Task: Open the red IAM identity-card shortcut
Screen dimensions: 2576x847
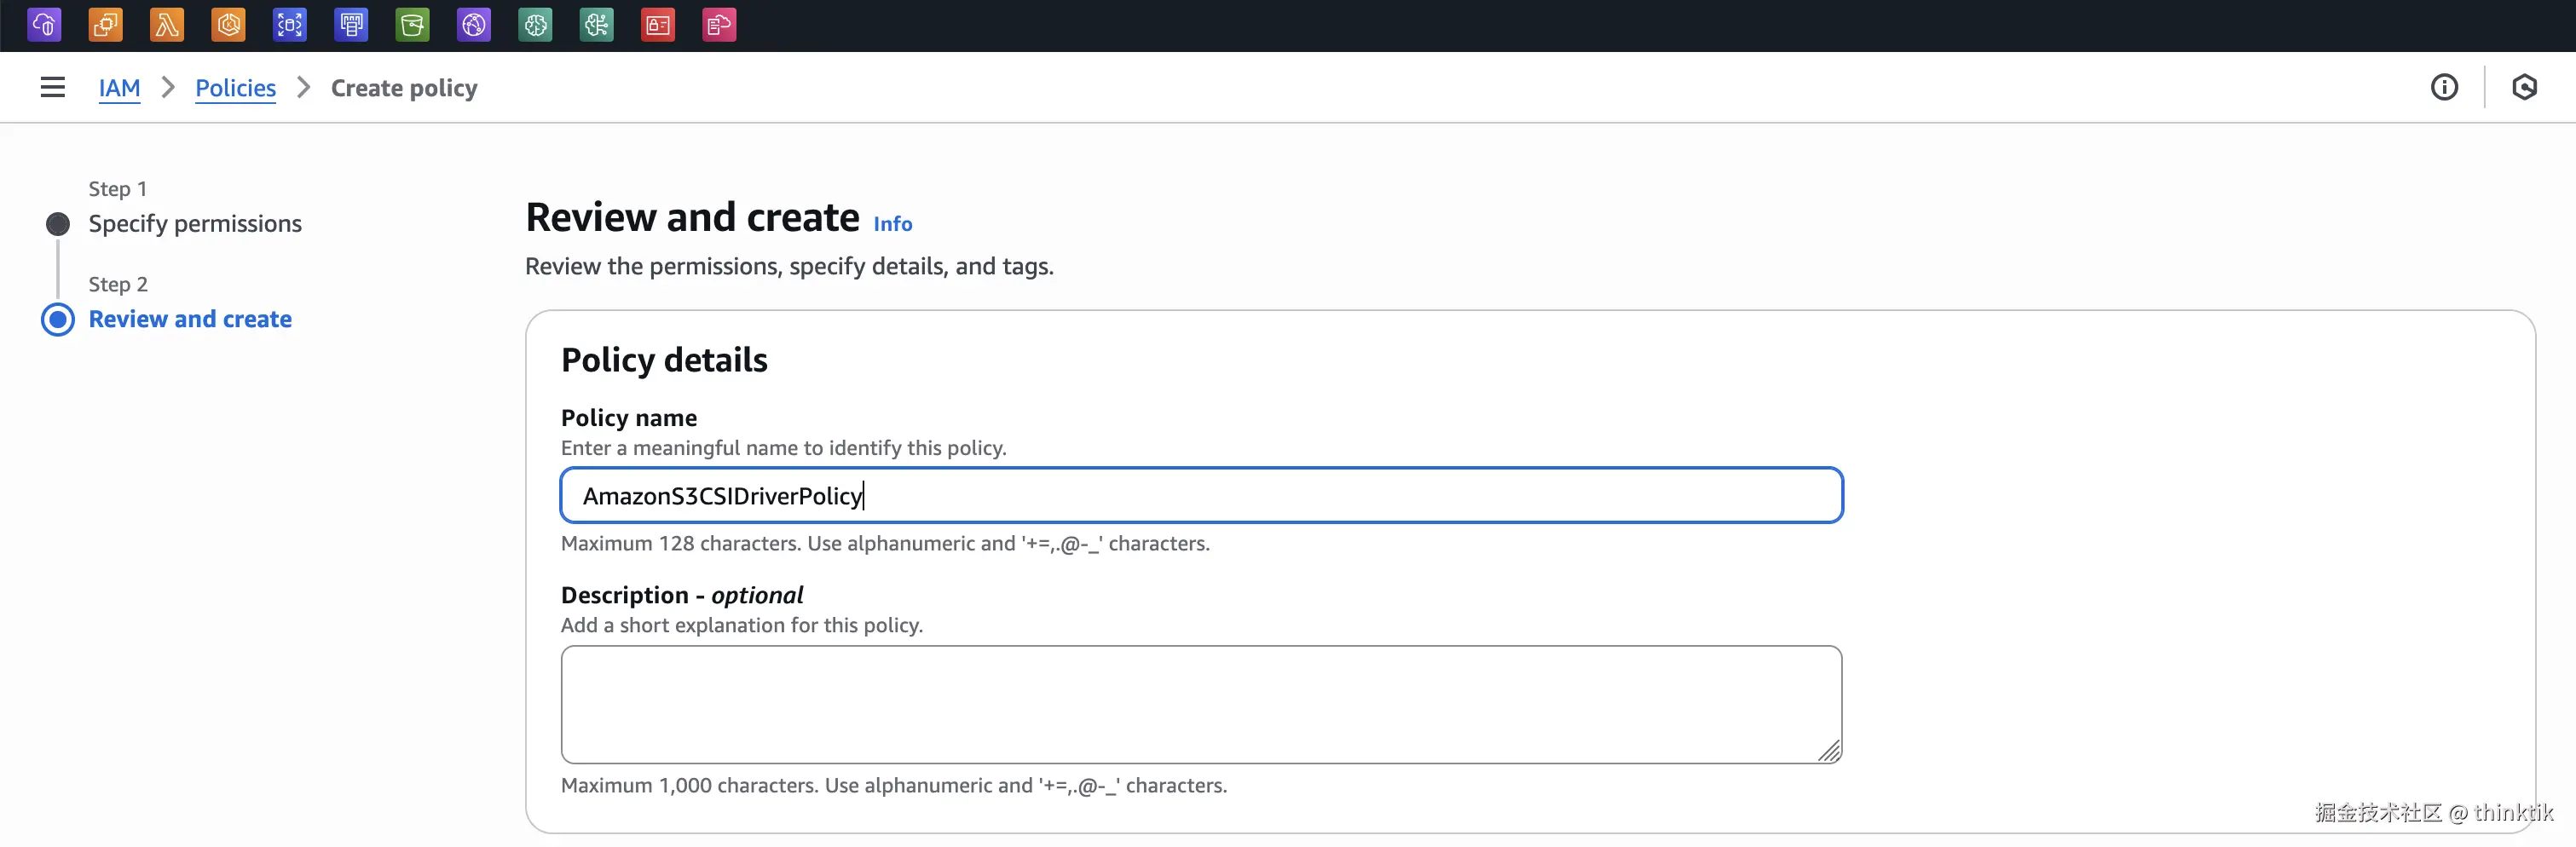Action: coord(658,25)
